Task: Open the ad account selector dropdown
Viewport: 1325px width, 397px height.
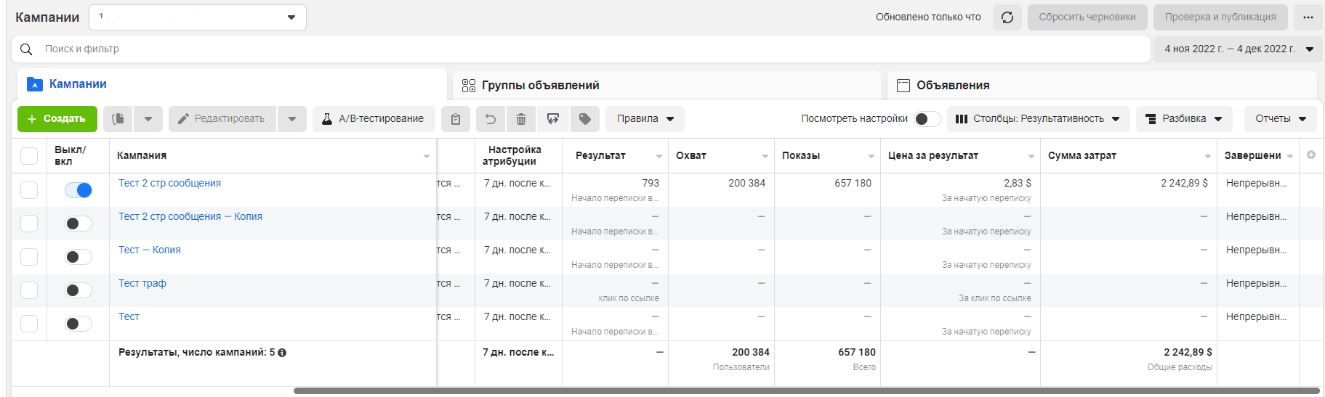Action: [198, 17]
